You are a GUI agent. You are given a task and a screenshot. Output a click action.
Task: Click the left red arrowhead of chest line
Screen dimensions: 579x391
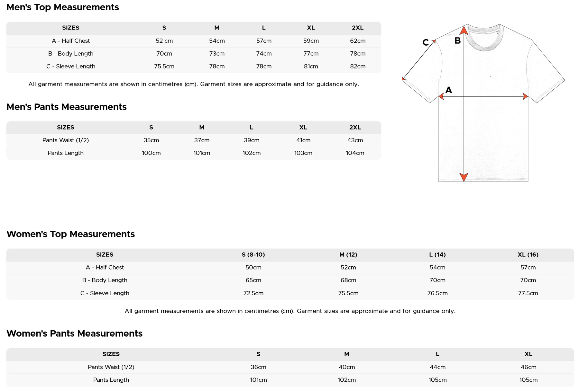(x=441, y=96)
